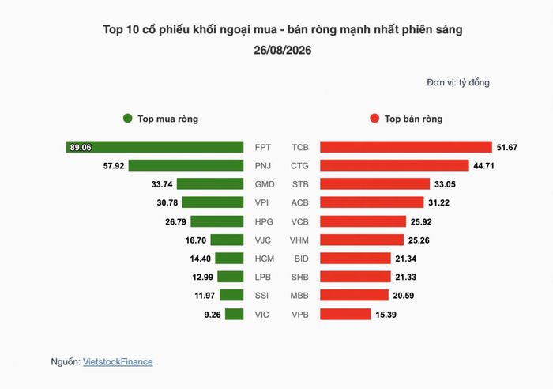The image size is (553, 389).
Task: Select the VIC bar showing 9.26
Action: [x=234, y=314]
